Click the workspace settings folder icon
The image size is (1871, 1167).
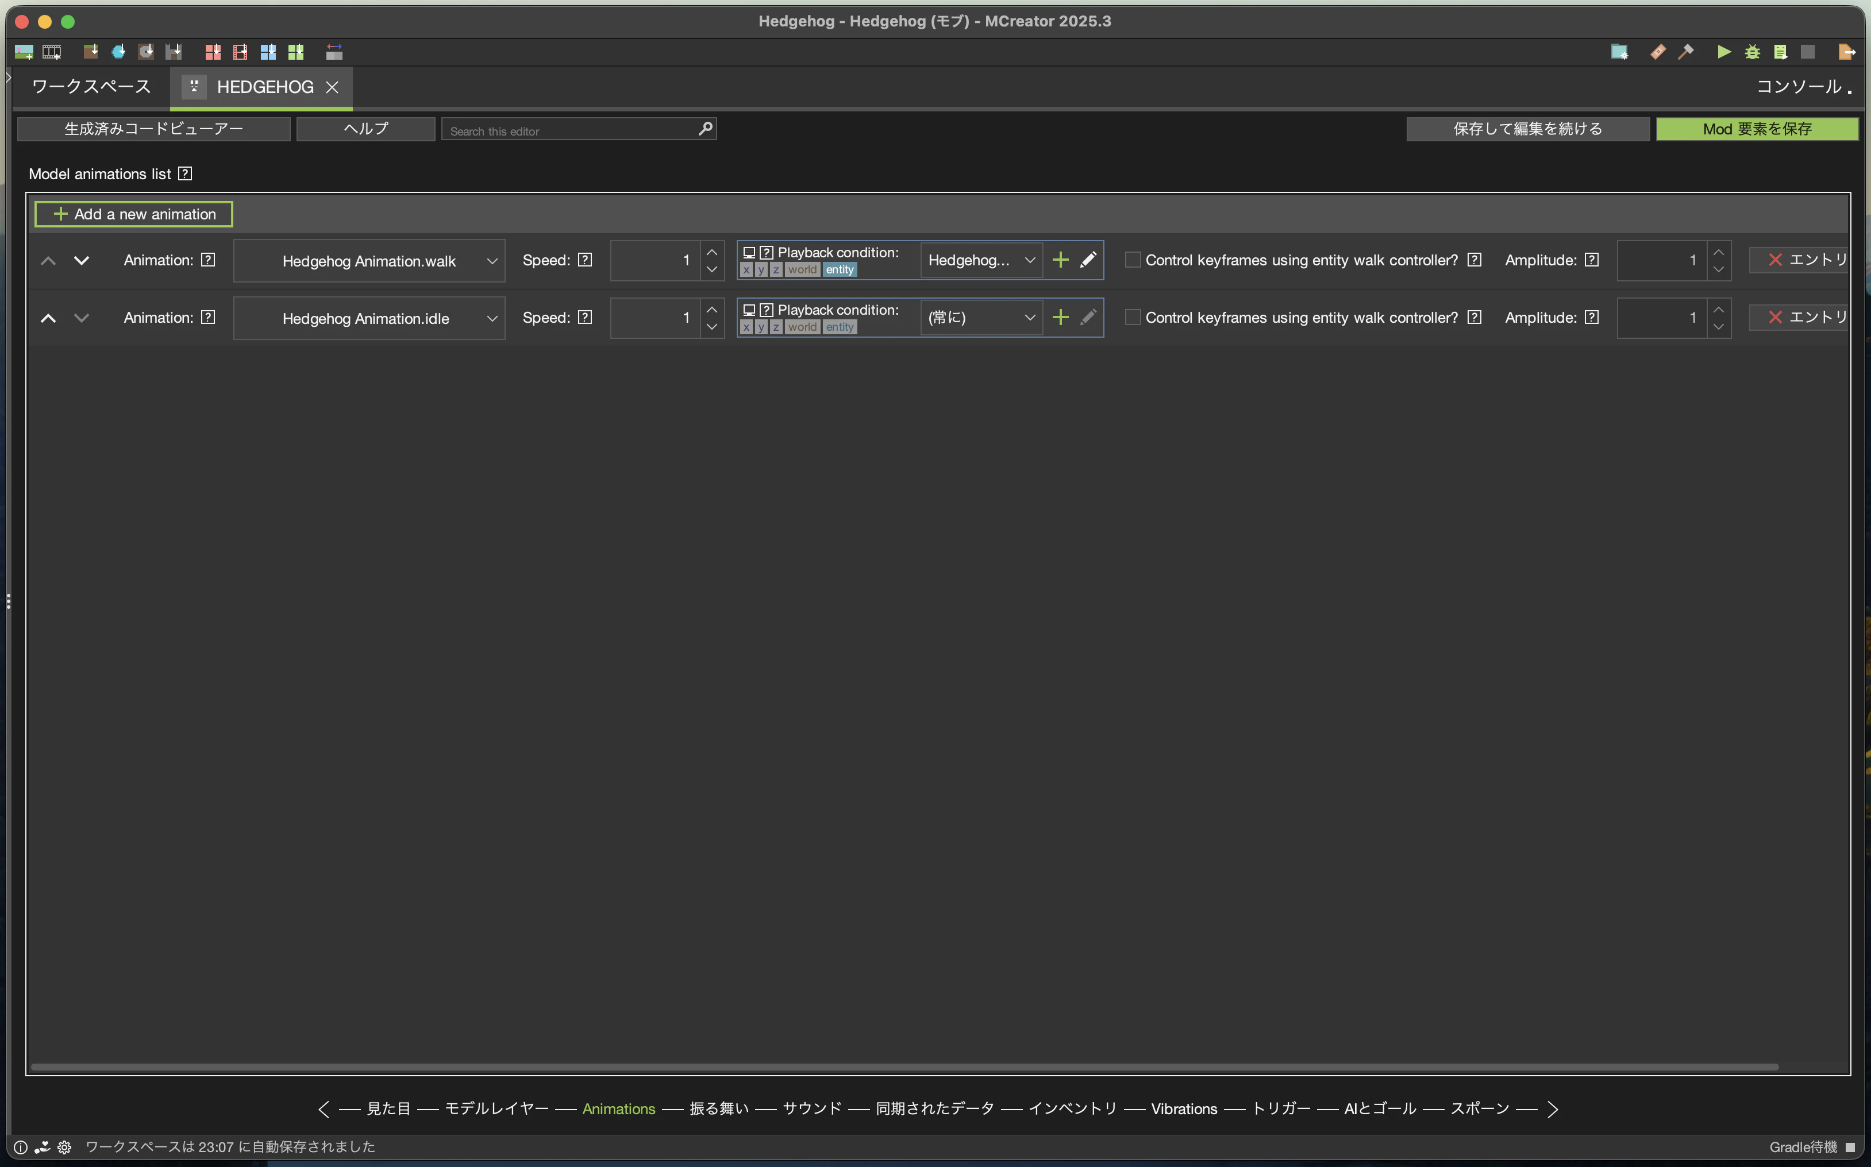click(1619, 52)
